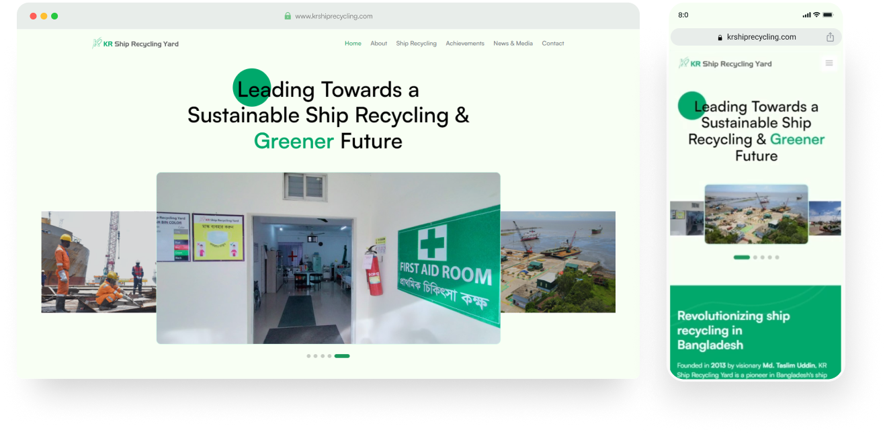This screenshot has height=434, width=885.
Task: Click the KR Ship Recycling Yard desktop logo
Action: 135,44
